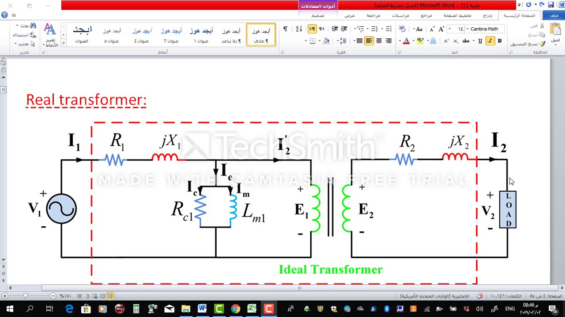Click Save icon in quick access toolbar
The image size is (565, 317).
(x=551, y=5)
